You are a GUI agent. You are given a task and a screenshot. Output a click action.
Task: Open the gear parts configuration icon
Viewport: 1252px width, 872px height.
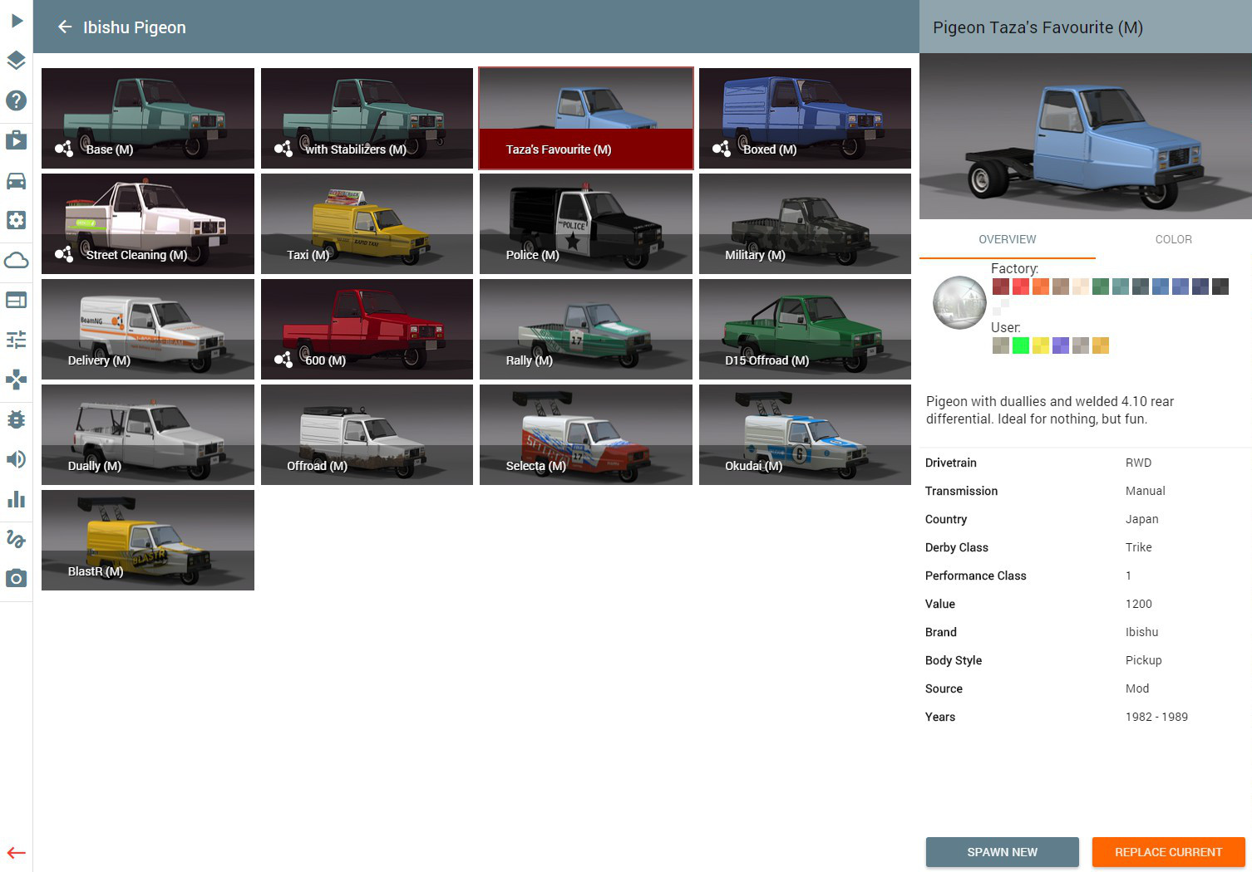coord(17,220)
